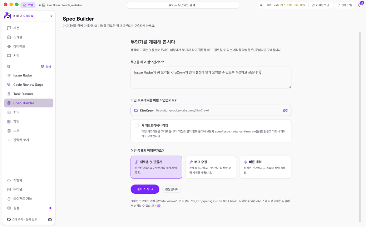Open the Kiro Crew Cloud server selector
Viewport: 366px width, 227px height.
coord(62,5)
